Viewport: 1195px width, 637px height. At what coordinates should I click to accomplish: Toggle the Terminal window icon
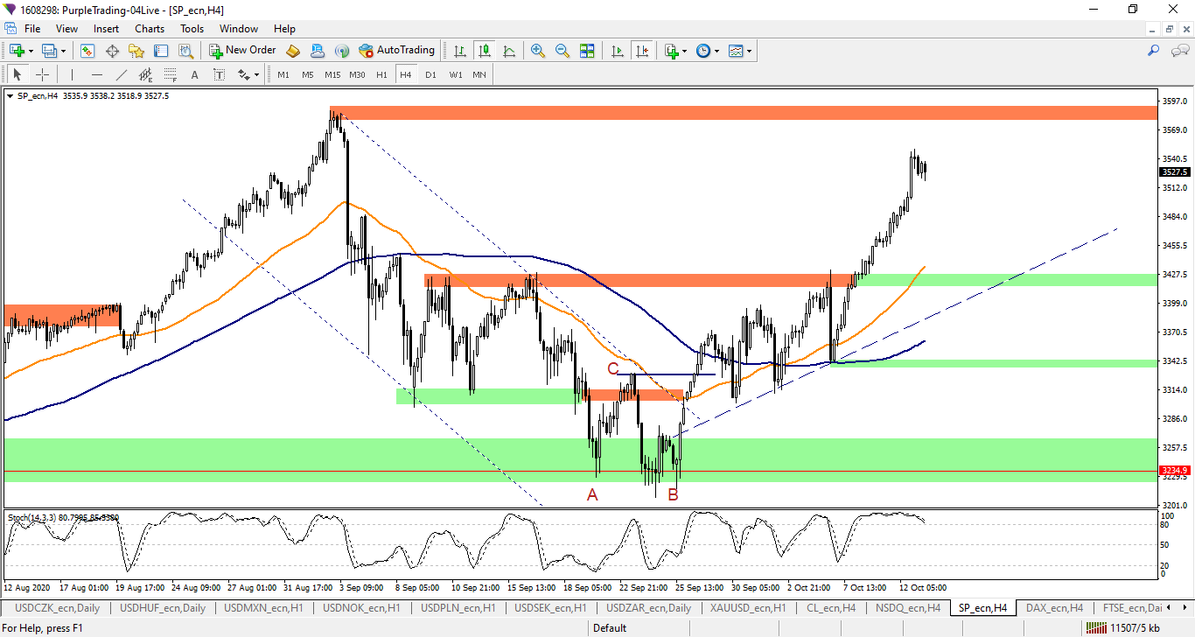tap(161, 51)
